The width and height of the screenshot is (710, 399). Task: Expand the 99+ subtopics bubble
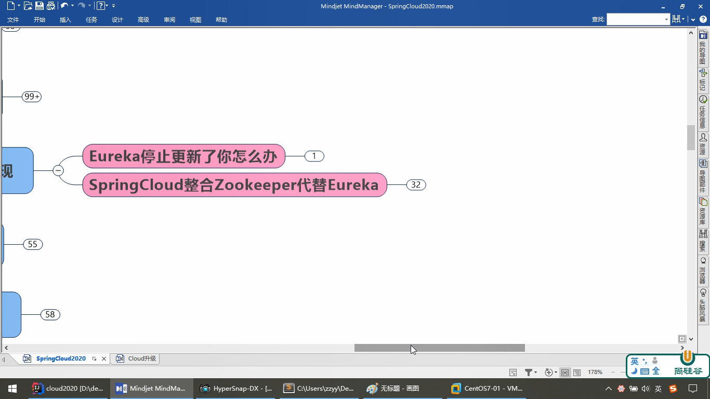tap(32, 97)
